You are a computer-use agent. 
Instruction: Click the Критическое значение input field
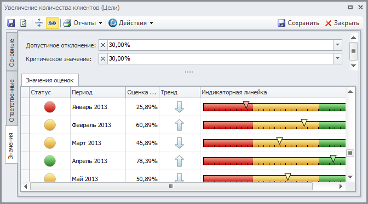220,58
